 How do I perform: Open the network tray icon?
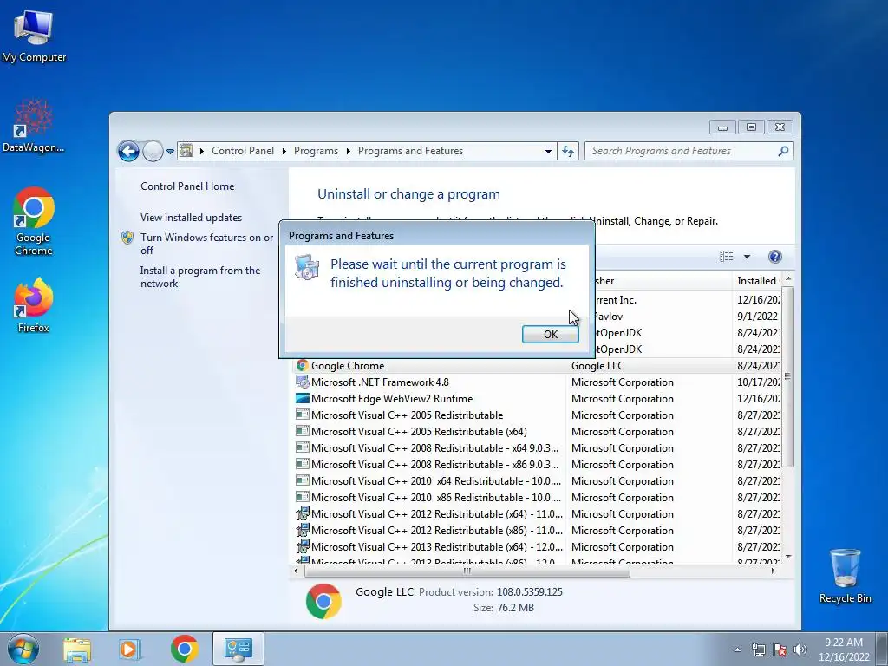coord(758,650)
